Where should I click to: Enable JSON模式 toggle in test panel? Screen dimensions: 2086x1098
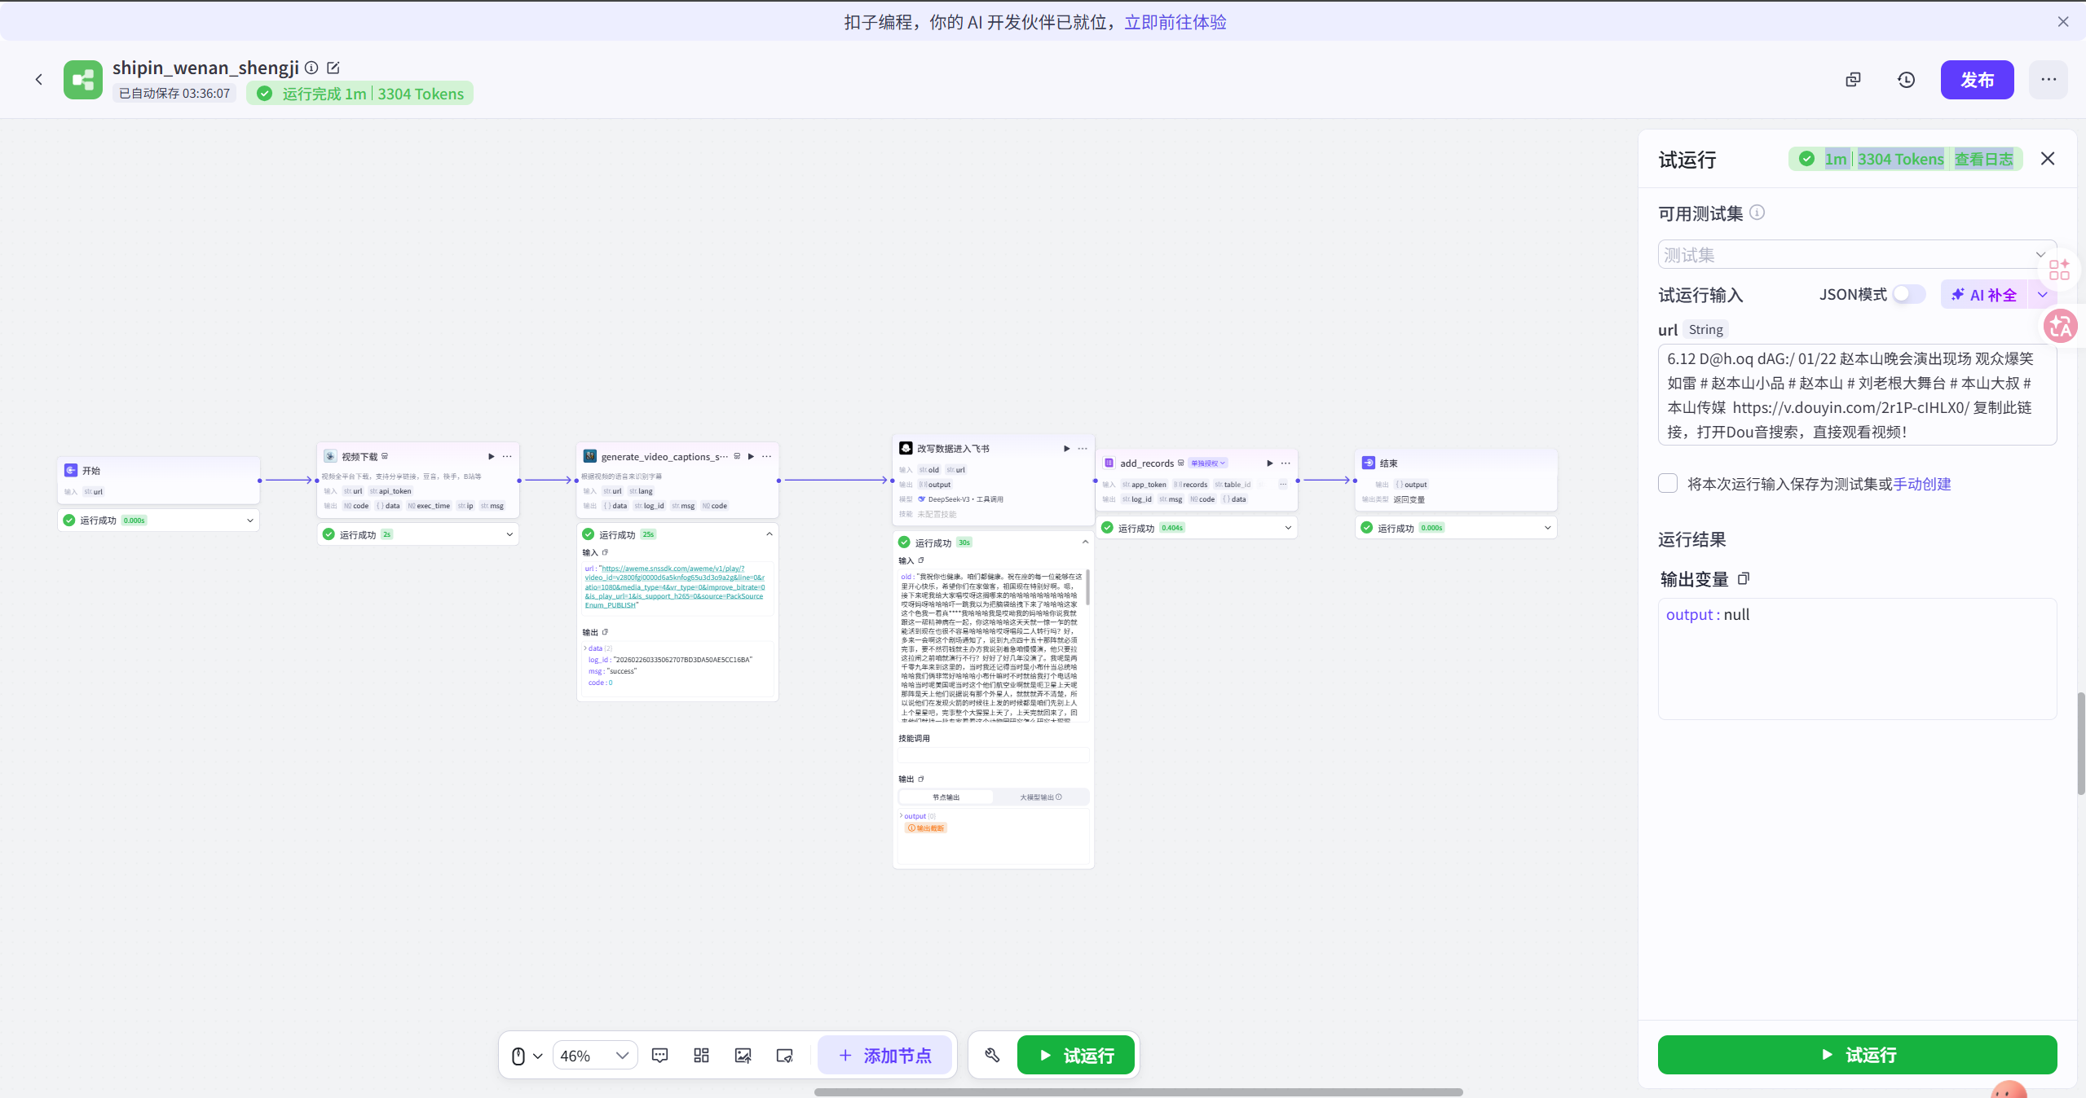point(1908,294)
